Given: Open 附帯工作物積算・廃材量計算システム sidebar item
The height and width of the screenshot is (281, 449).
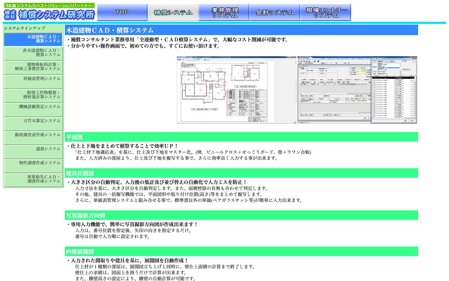Looking at the screenshot, I should (x=33, y=96).
